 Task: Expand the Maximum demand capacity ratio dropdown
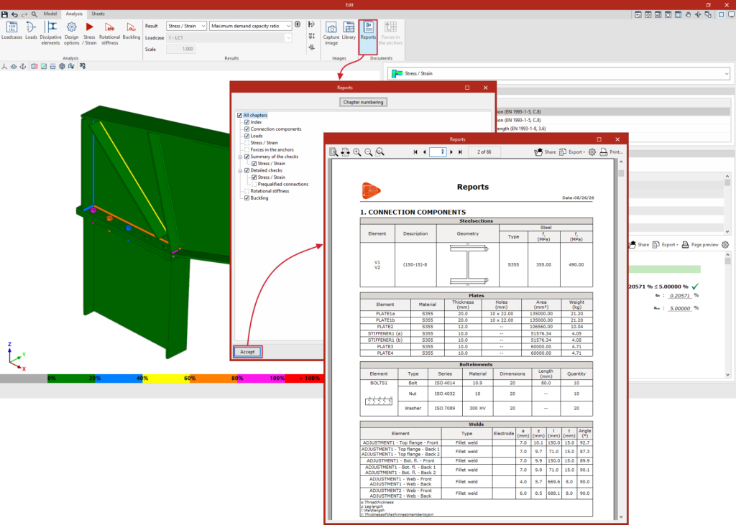pos(251,26)
